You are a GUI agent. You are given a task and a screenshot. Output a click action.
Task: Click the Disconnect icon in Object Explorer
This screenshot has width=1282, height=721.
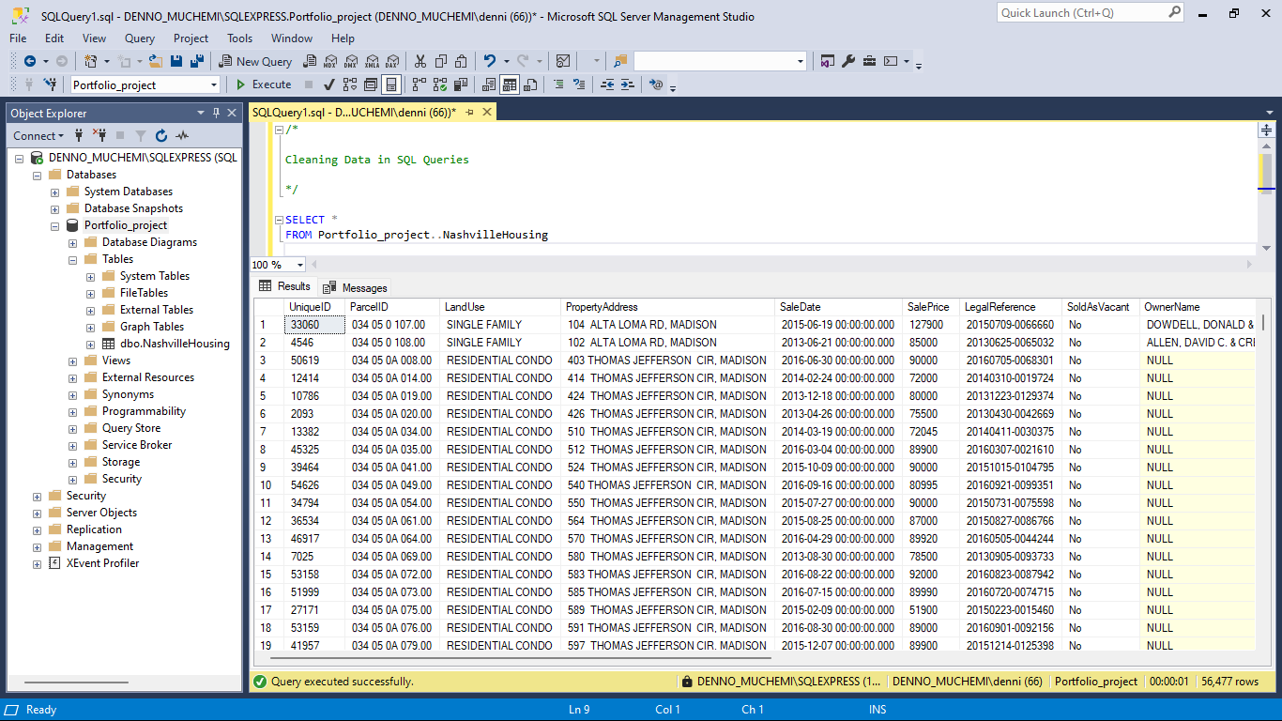tap(99, 135)
